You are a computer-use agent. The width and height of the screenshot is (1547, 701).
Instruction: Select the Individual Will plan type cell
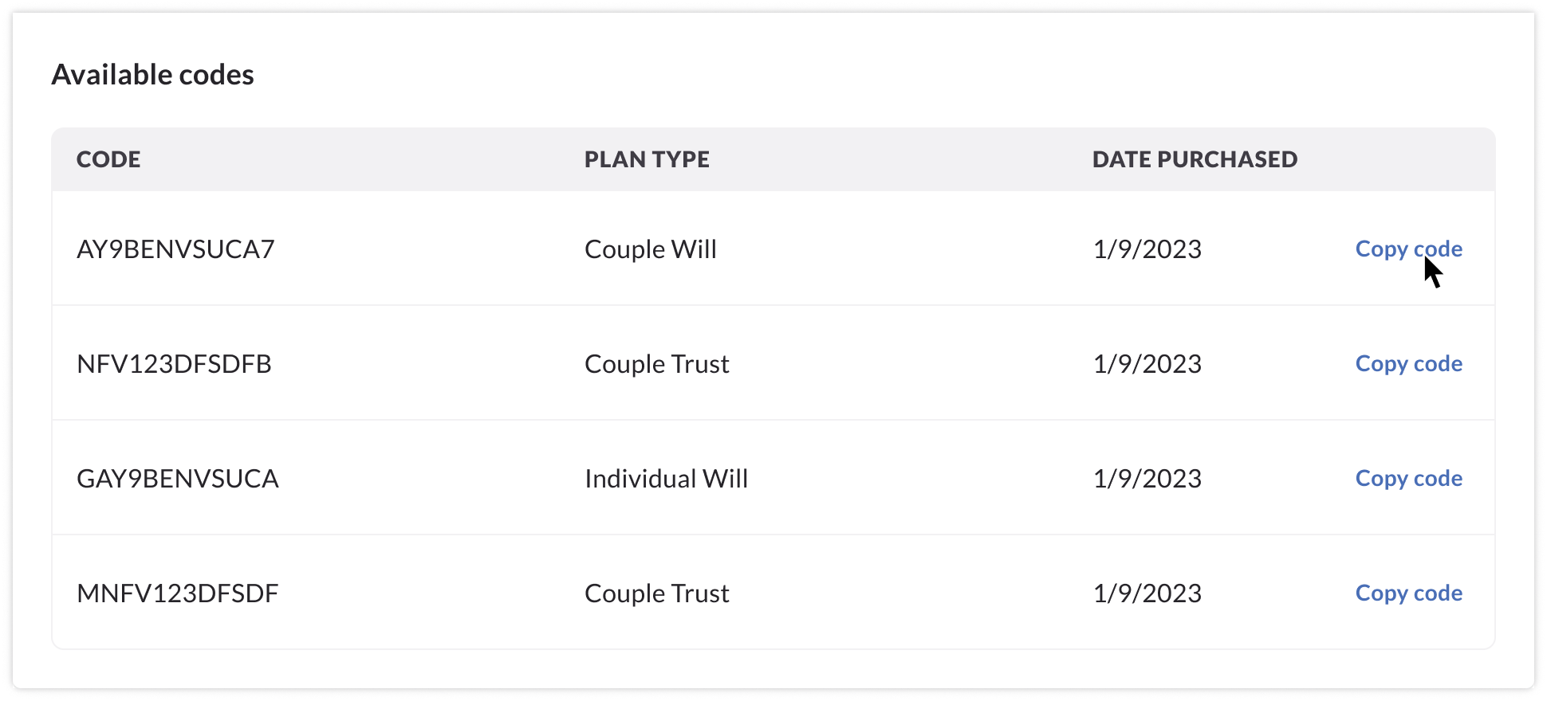click(667, 478)
